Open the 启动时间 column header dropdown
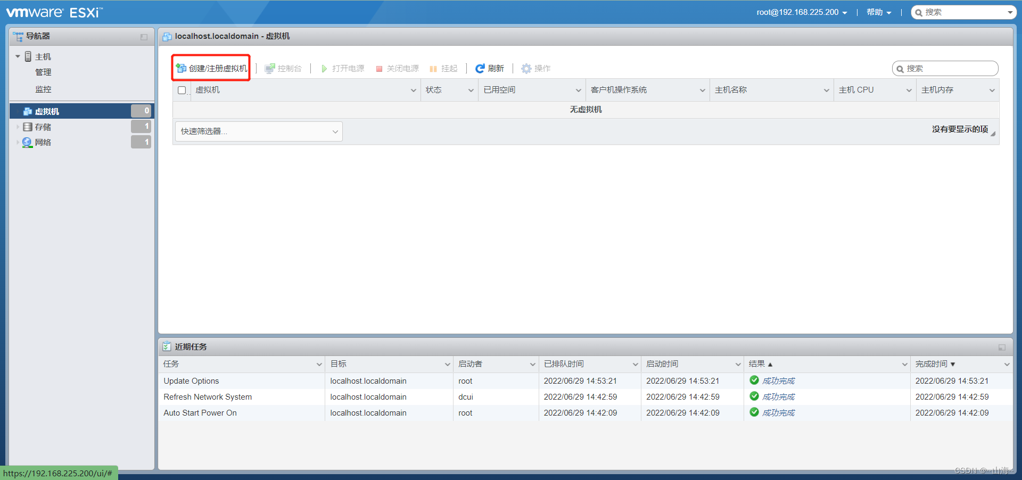This screenshot has height=480, width=1022. tap(738, 365)
